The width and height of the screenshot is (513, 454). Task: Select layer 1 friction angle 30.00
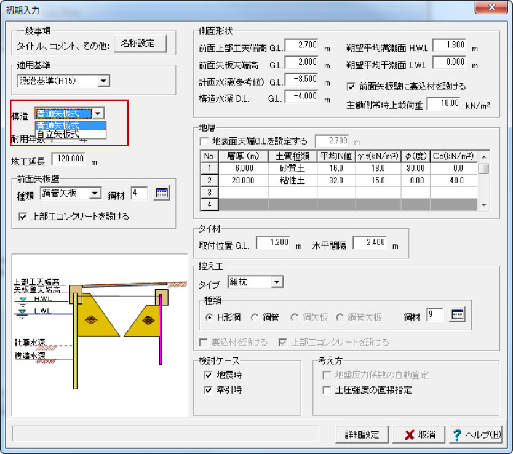[x=415, y=169]
